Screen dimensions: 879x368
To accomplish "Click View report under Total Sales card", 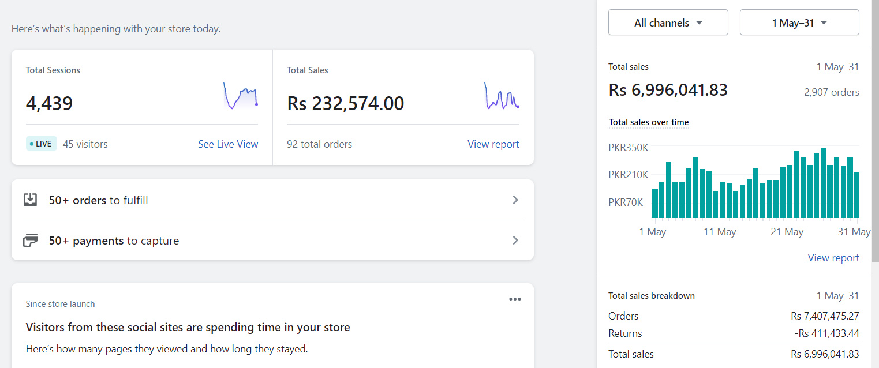I will click(x=493, y=144).
